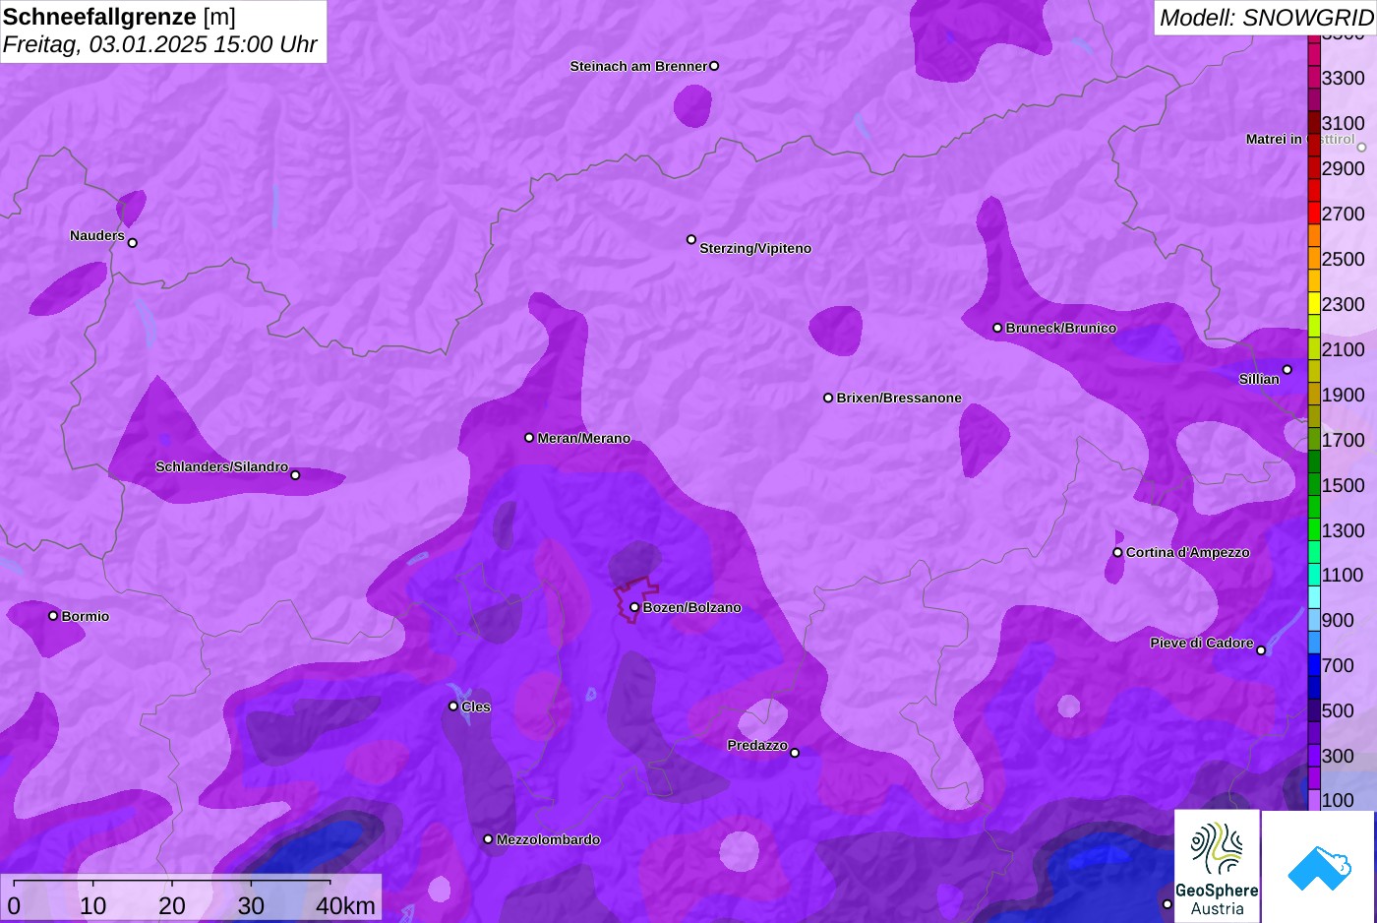This screenshot has height=923, width=1377.
Task: Select the 1700 legend value
Action: click(x=1344, y=440)
